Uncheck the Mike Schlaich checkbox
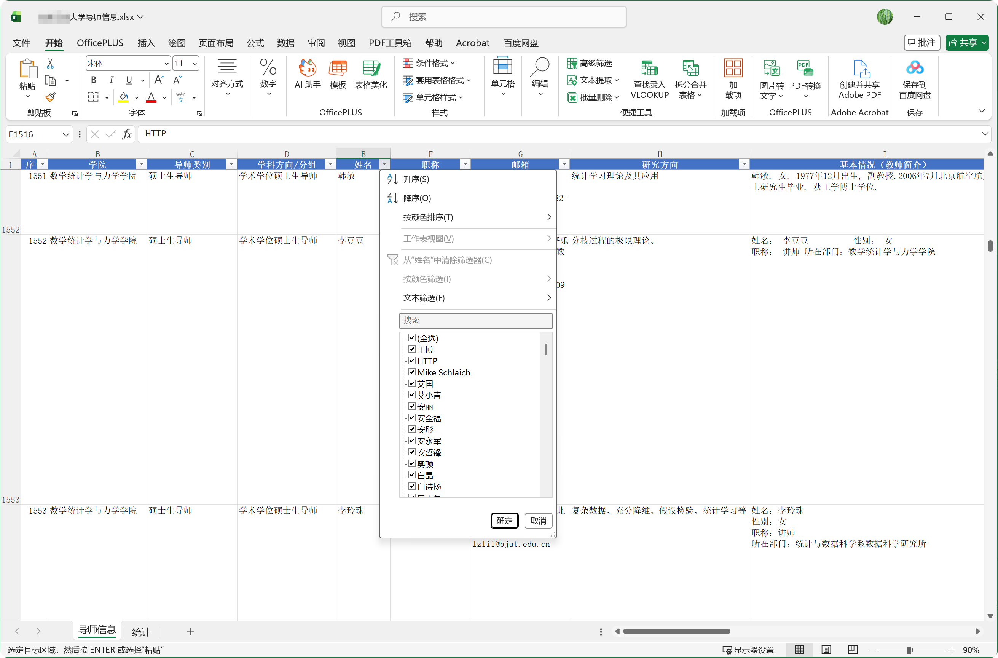This screenshot has height=658, width=998. click(412, 372)
